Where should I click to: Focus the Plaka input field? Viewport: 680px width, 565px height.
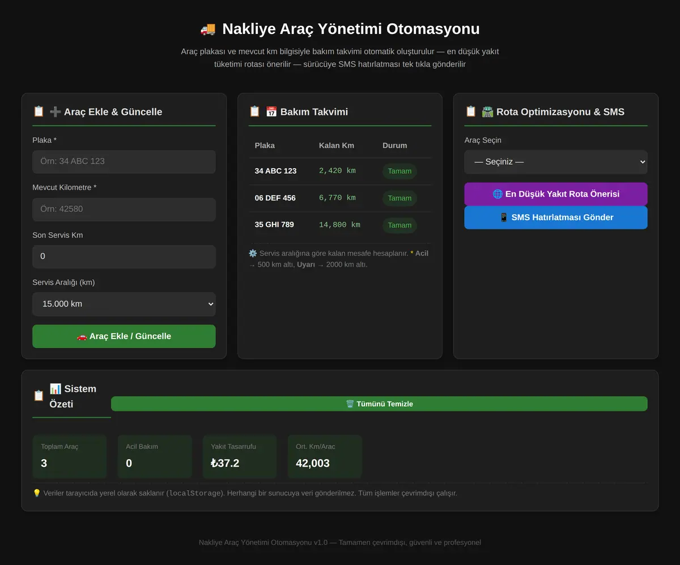pyautogui.click(x=124, y=161)
